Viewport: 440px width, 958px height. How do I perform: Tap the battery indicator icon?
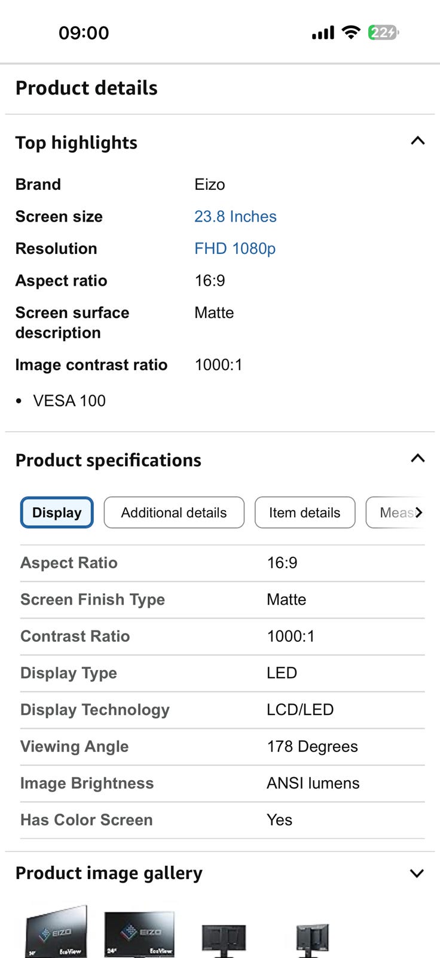(383, 32)
